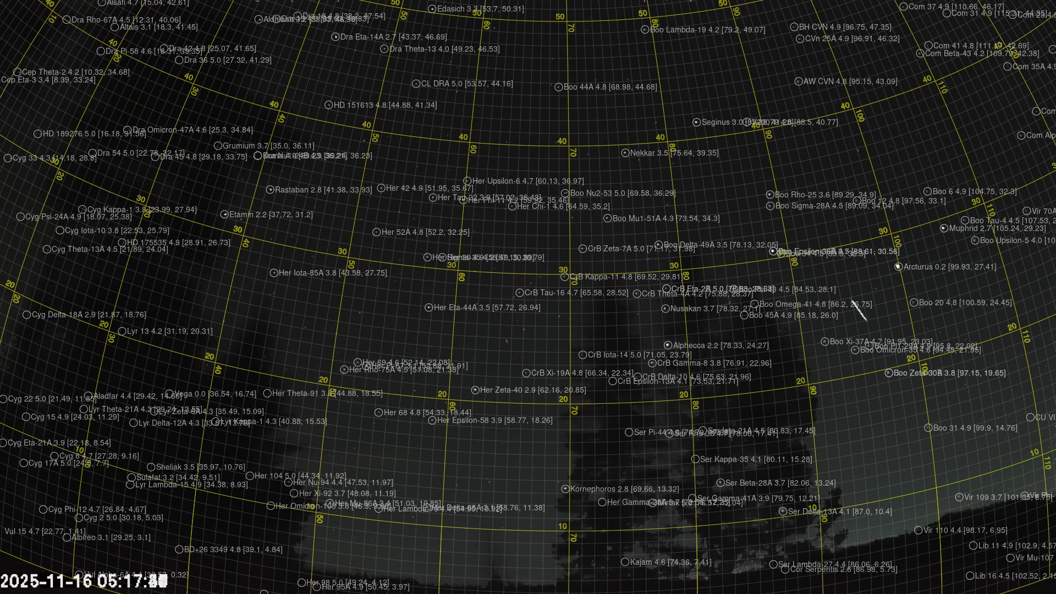Select the Edasich star marker

click(432, 9)
